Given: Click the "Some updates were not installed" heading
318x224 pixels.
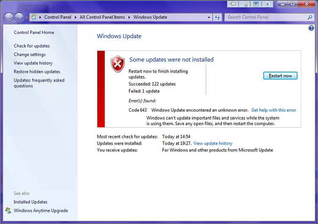Looking at the screenshot, I should [171, 60].
